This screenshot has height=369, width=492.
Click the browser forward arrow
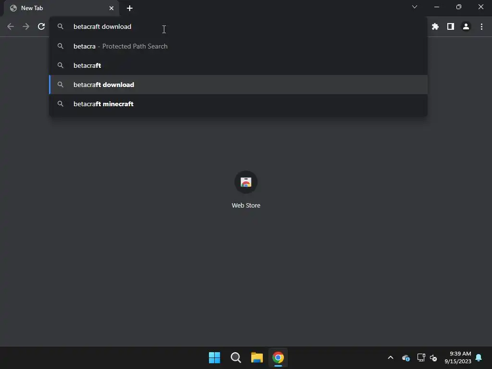click(x=26, y=27)
